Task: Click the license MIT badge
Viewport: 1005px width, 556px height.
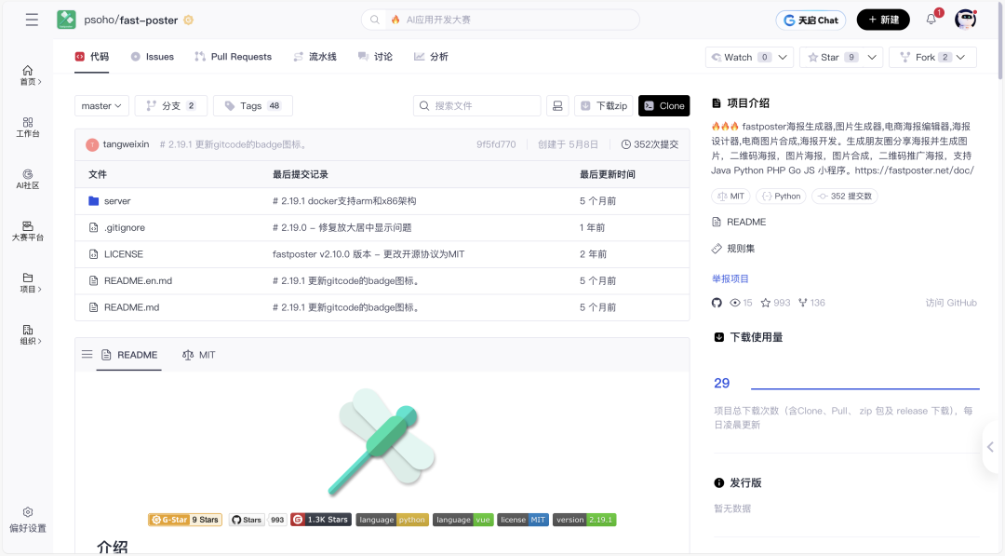Action: [523, 520]
